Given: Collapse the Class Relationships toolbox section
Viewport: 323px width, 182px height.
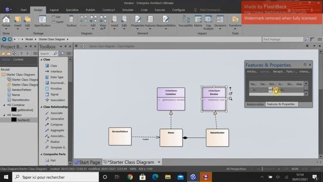Looking at the screenshot, I should pos(41,107).
